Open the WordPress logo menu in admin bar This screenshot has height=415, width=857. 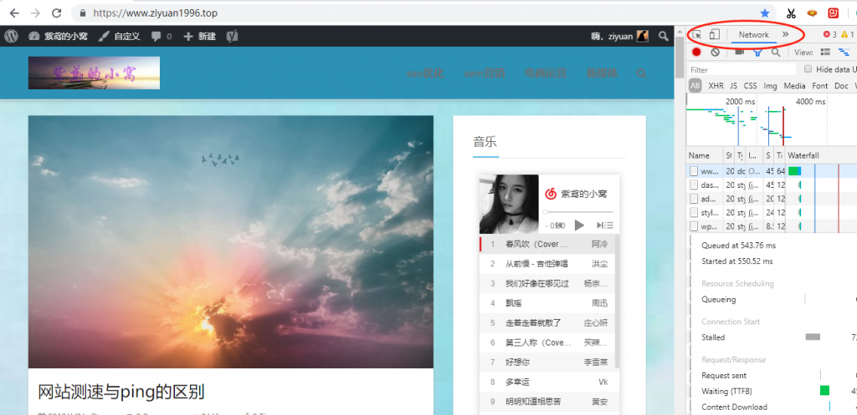point(12,37)
